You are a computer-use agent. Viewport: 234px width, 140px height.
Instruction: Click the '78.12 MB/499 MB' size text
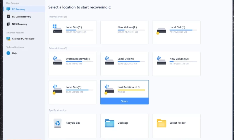coord(178,32)
